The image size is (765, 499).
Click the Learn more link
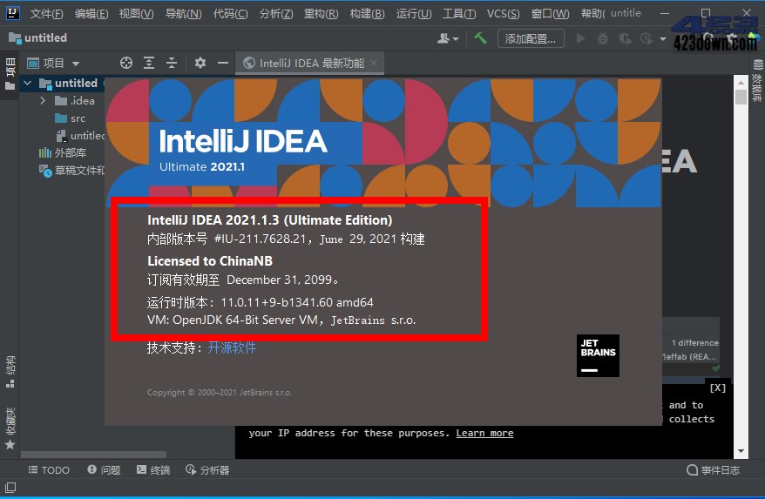pos(484,433)
